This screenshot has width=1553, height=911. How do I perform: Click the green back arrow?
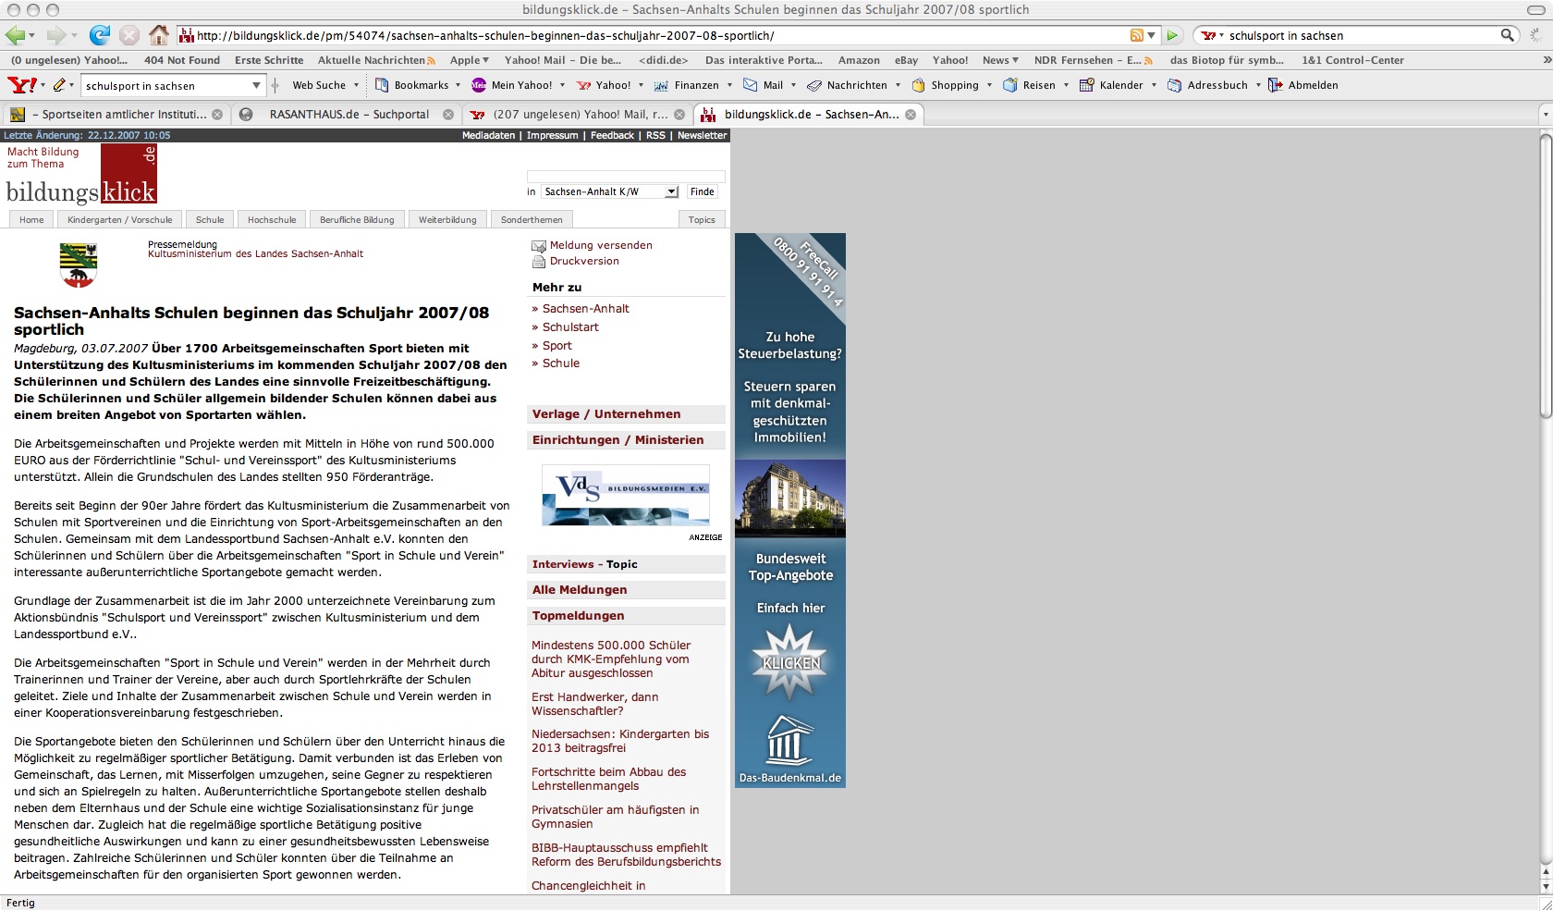pyautogui.click(x=15, y=35)
